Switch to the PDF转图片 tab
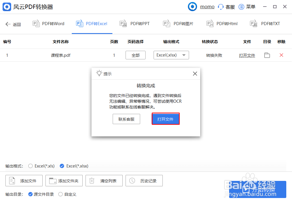The width and height of the screenshot is (292, 204). pyautogui.click(x=178, y=24)
